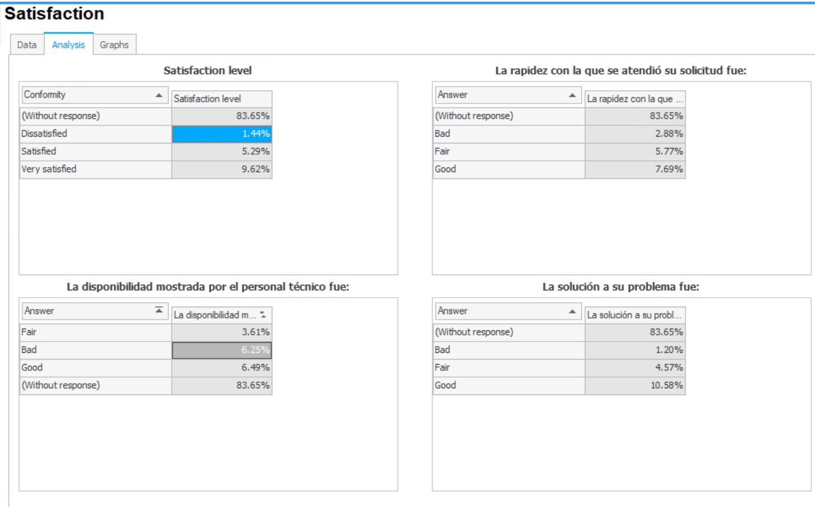Select the 10.58% Good value in solución
Viewport: 815px width, 507px height.
click(x=635, y=385)
